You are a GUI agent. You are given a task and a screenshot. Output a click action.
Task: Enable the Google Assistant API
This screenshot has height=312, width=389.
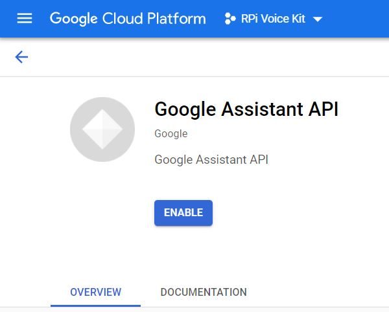click(x=183, y=213)
